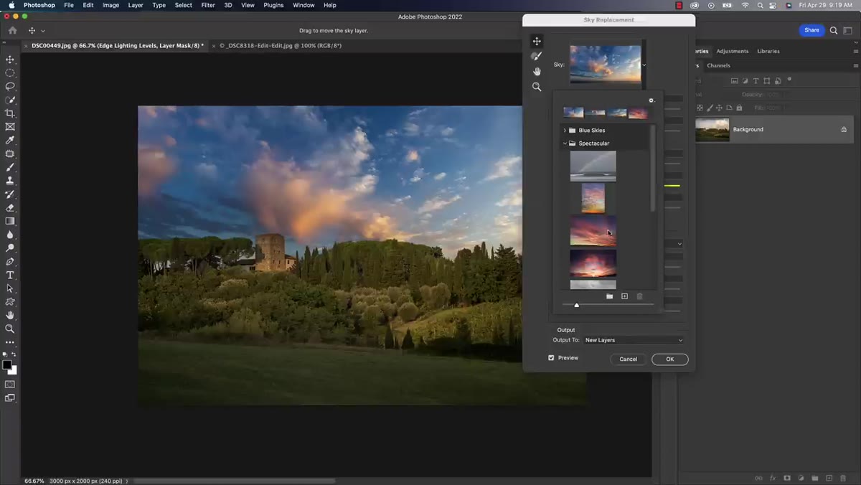Select the Hand tool in left toolbar
The width and height of the screenshot is (861, 485).
pos(10,315)
